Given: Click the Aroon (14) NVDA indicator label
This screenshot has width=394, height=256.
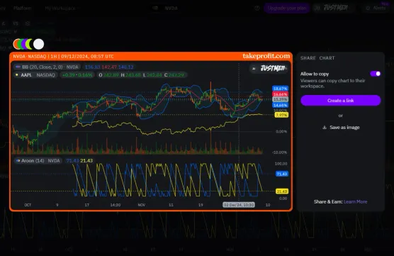Looking at the screenshot, I should coord(38,161).
